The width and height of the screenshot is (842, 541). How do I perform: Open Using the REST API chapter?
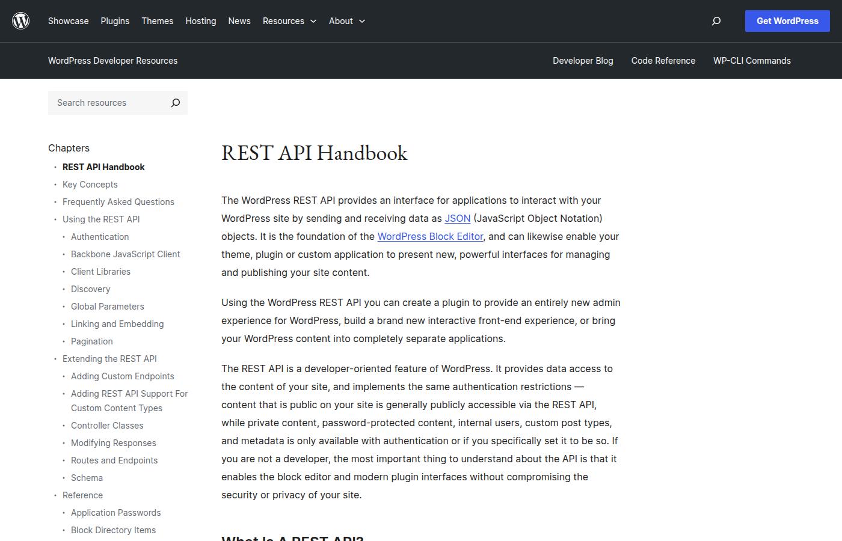pos(101,219)
